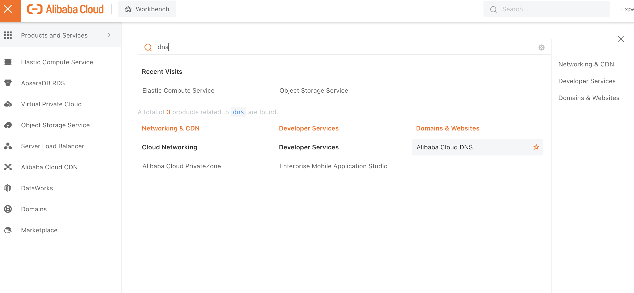The width and height of the screenshot is (634, 293).
Task: Click the Virtual Private Cloud sidebar icon
Action: 8,104
